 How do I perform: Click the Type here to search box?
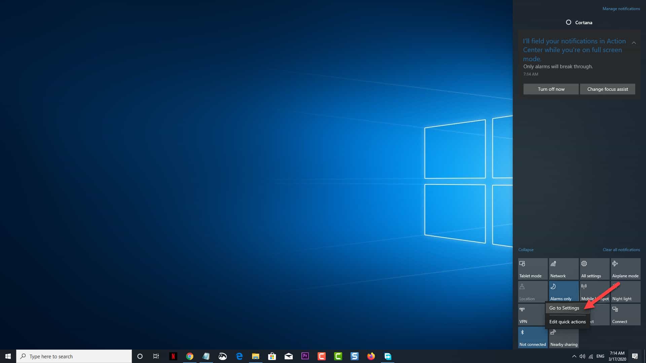[x=74, y=356]
